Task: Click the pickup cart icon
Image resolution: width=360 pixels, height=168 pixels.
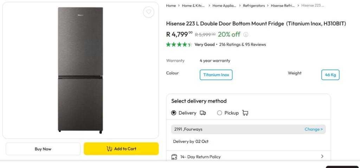Action: 245,113
